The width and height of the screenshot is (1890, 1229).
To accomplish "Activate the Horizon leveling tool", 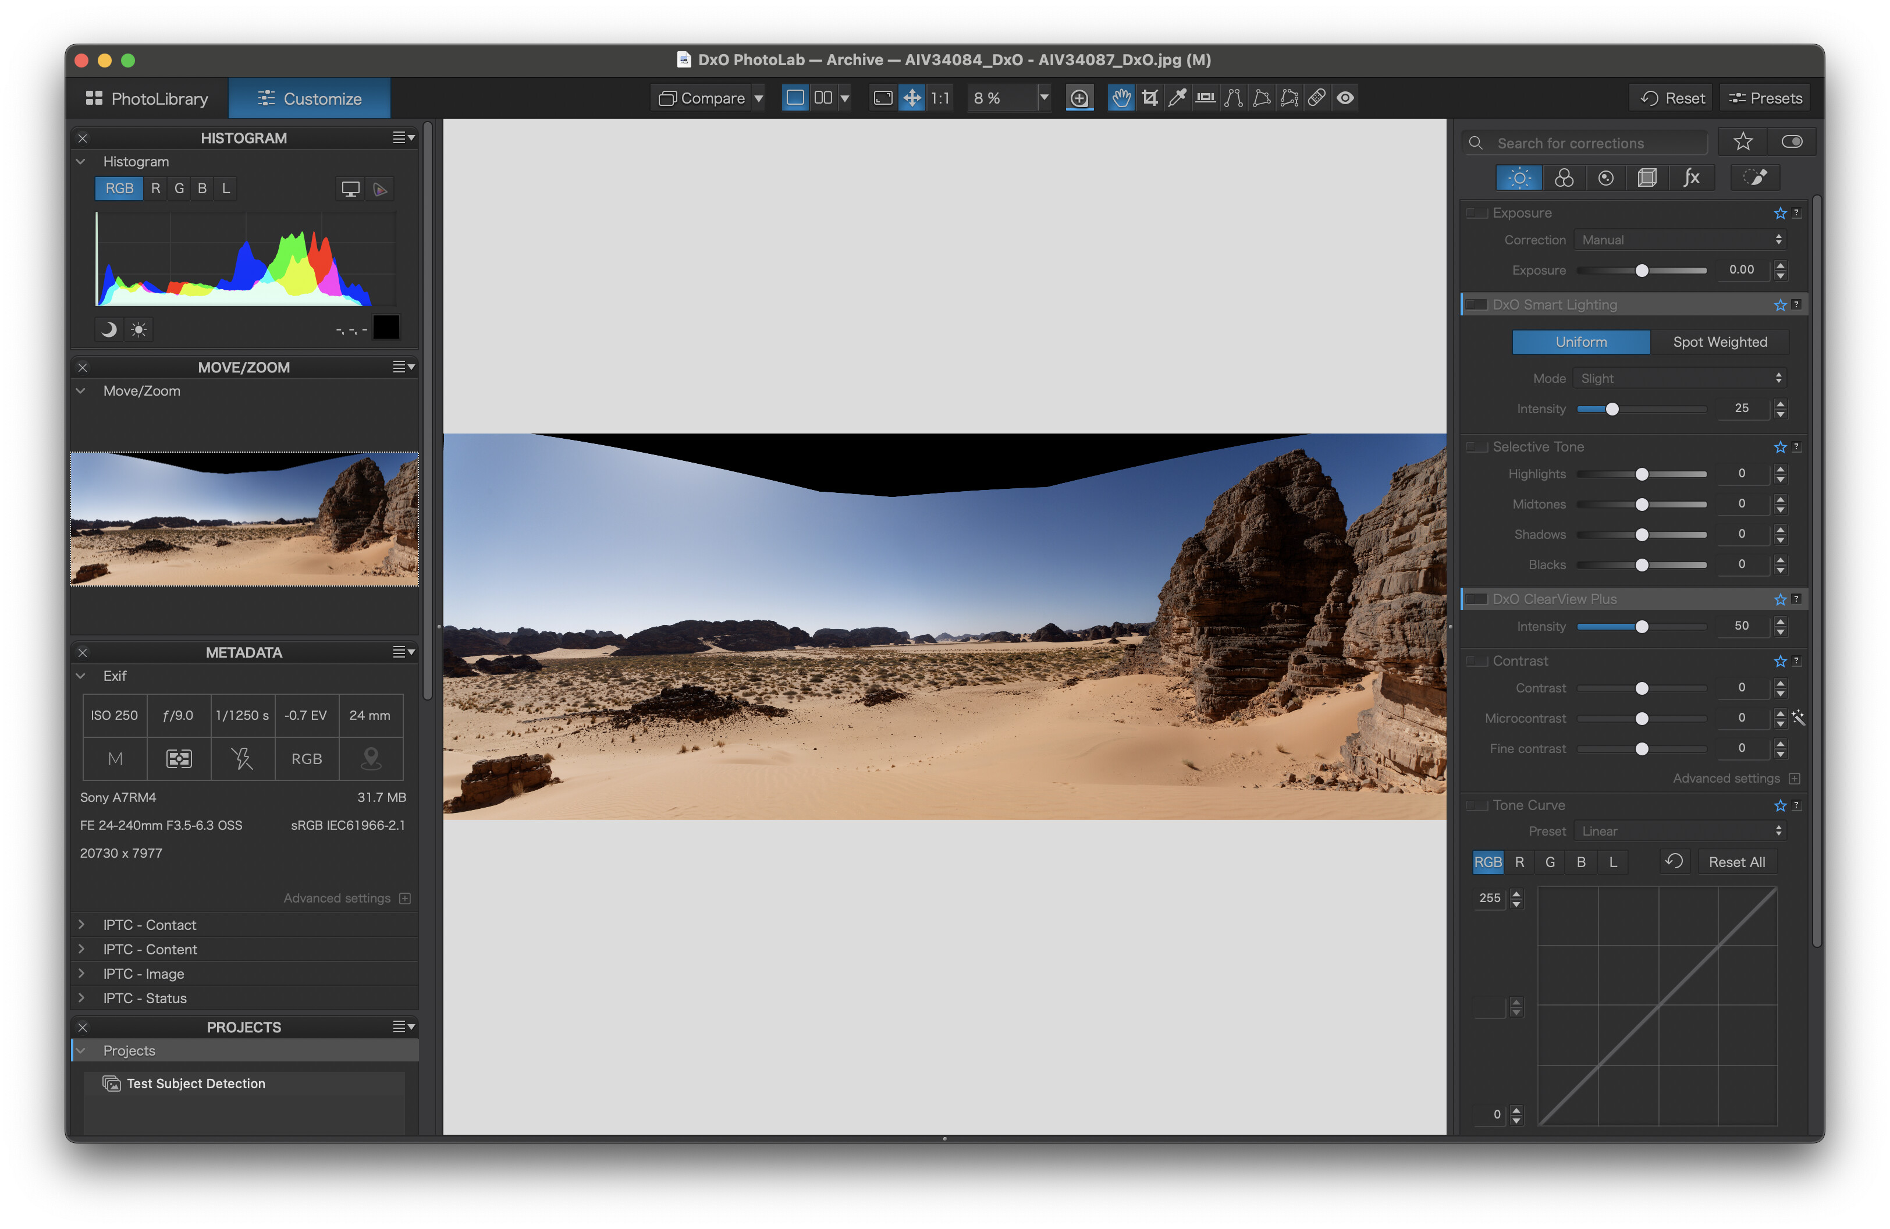I will [x=1205, y=98].
